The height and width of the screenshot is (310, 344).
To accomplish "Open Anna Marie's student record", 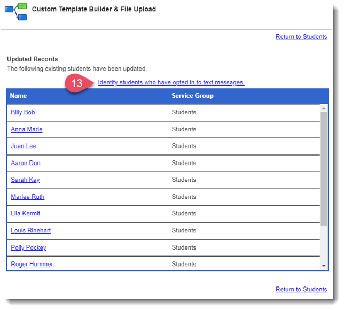I will (x=27, y=129).
